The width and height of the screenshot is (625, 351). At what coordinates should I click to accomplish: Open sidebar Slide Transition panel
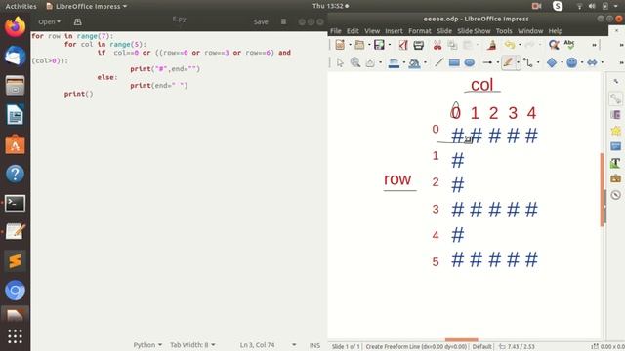pos(616,115)
